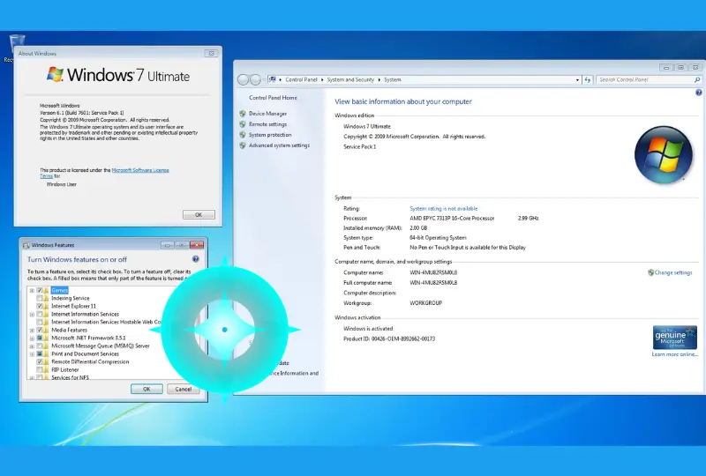
Task: Click the Change settings link
Action: [673, 272]
